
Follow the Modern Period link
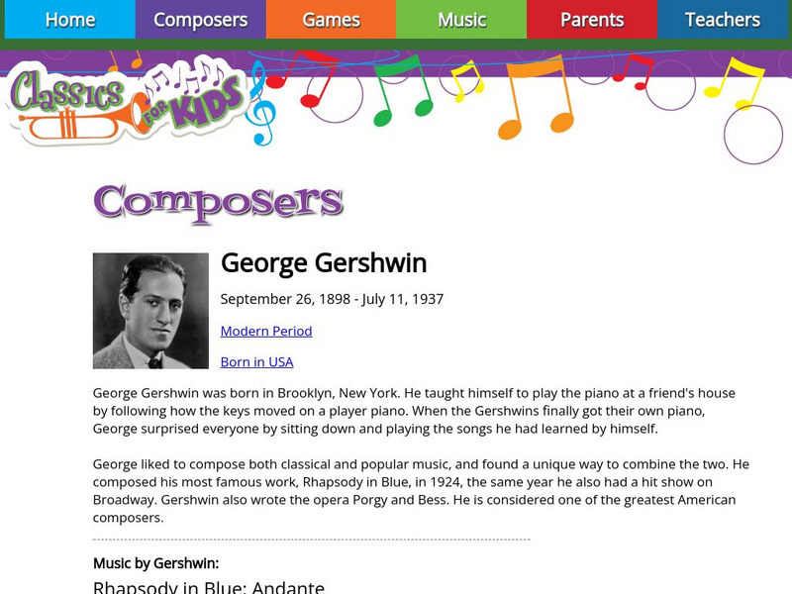tap(266, 331)
